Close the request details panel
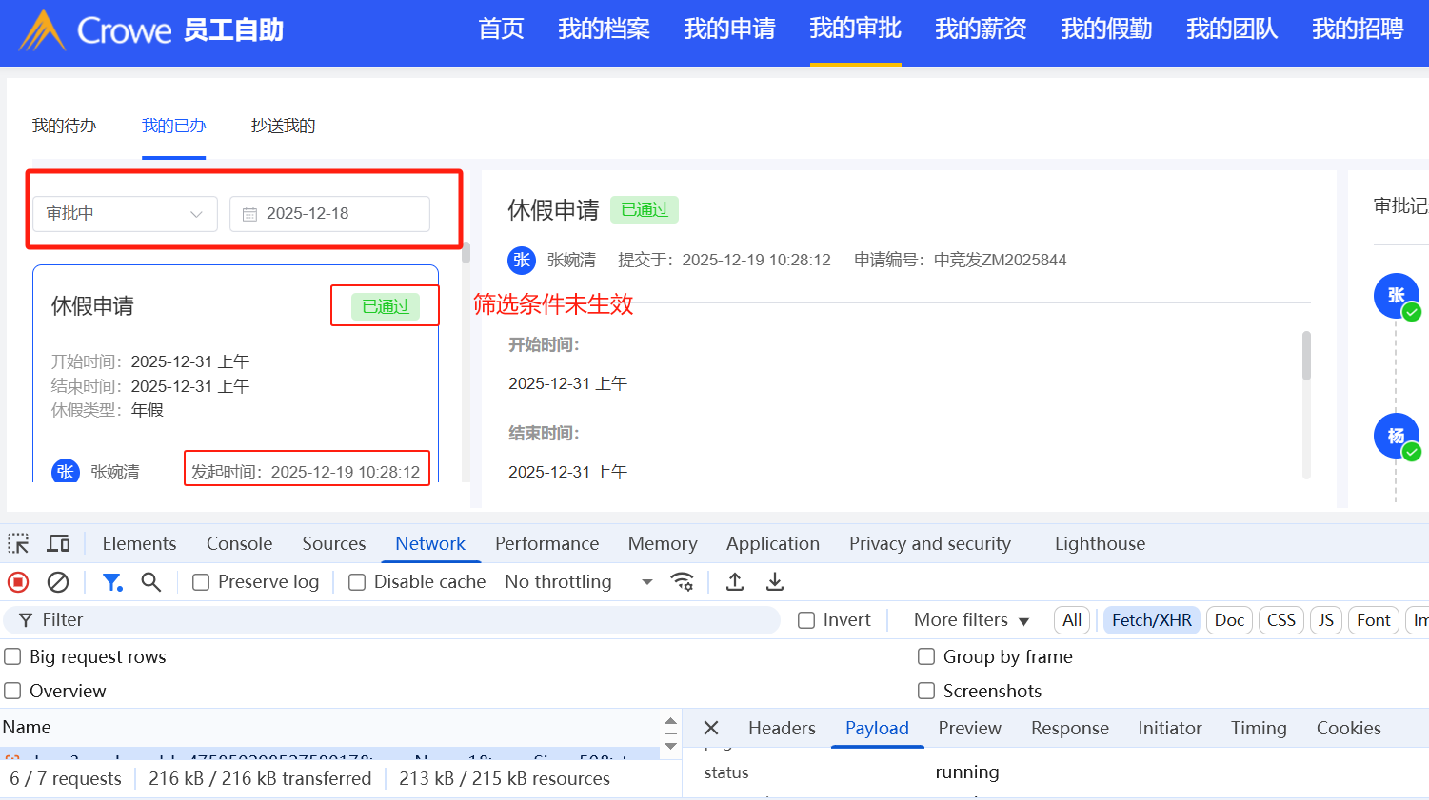 (711, 729)
